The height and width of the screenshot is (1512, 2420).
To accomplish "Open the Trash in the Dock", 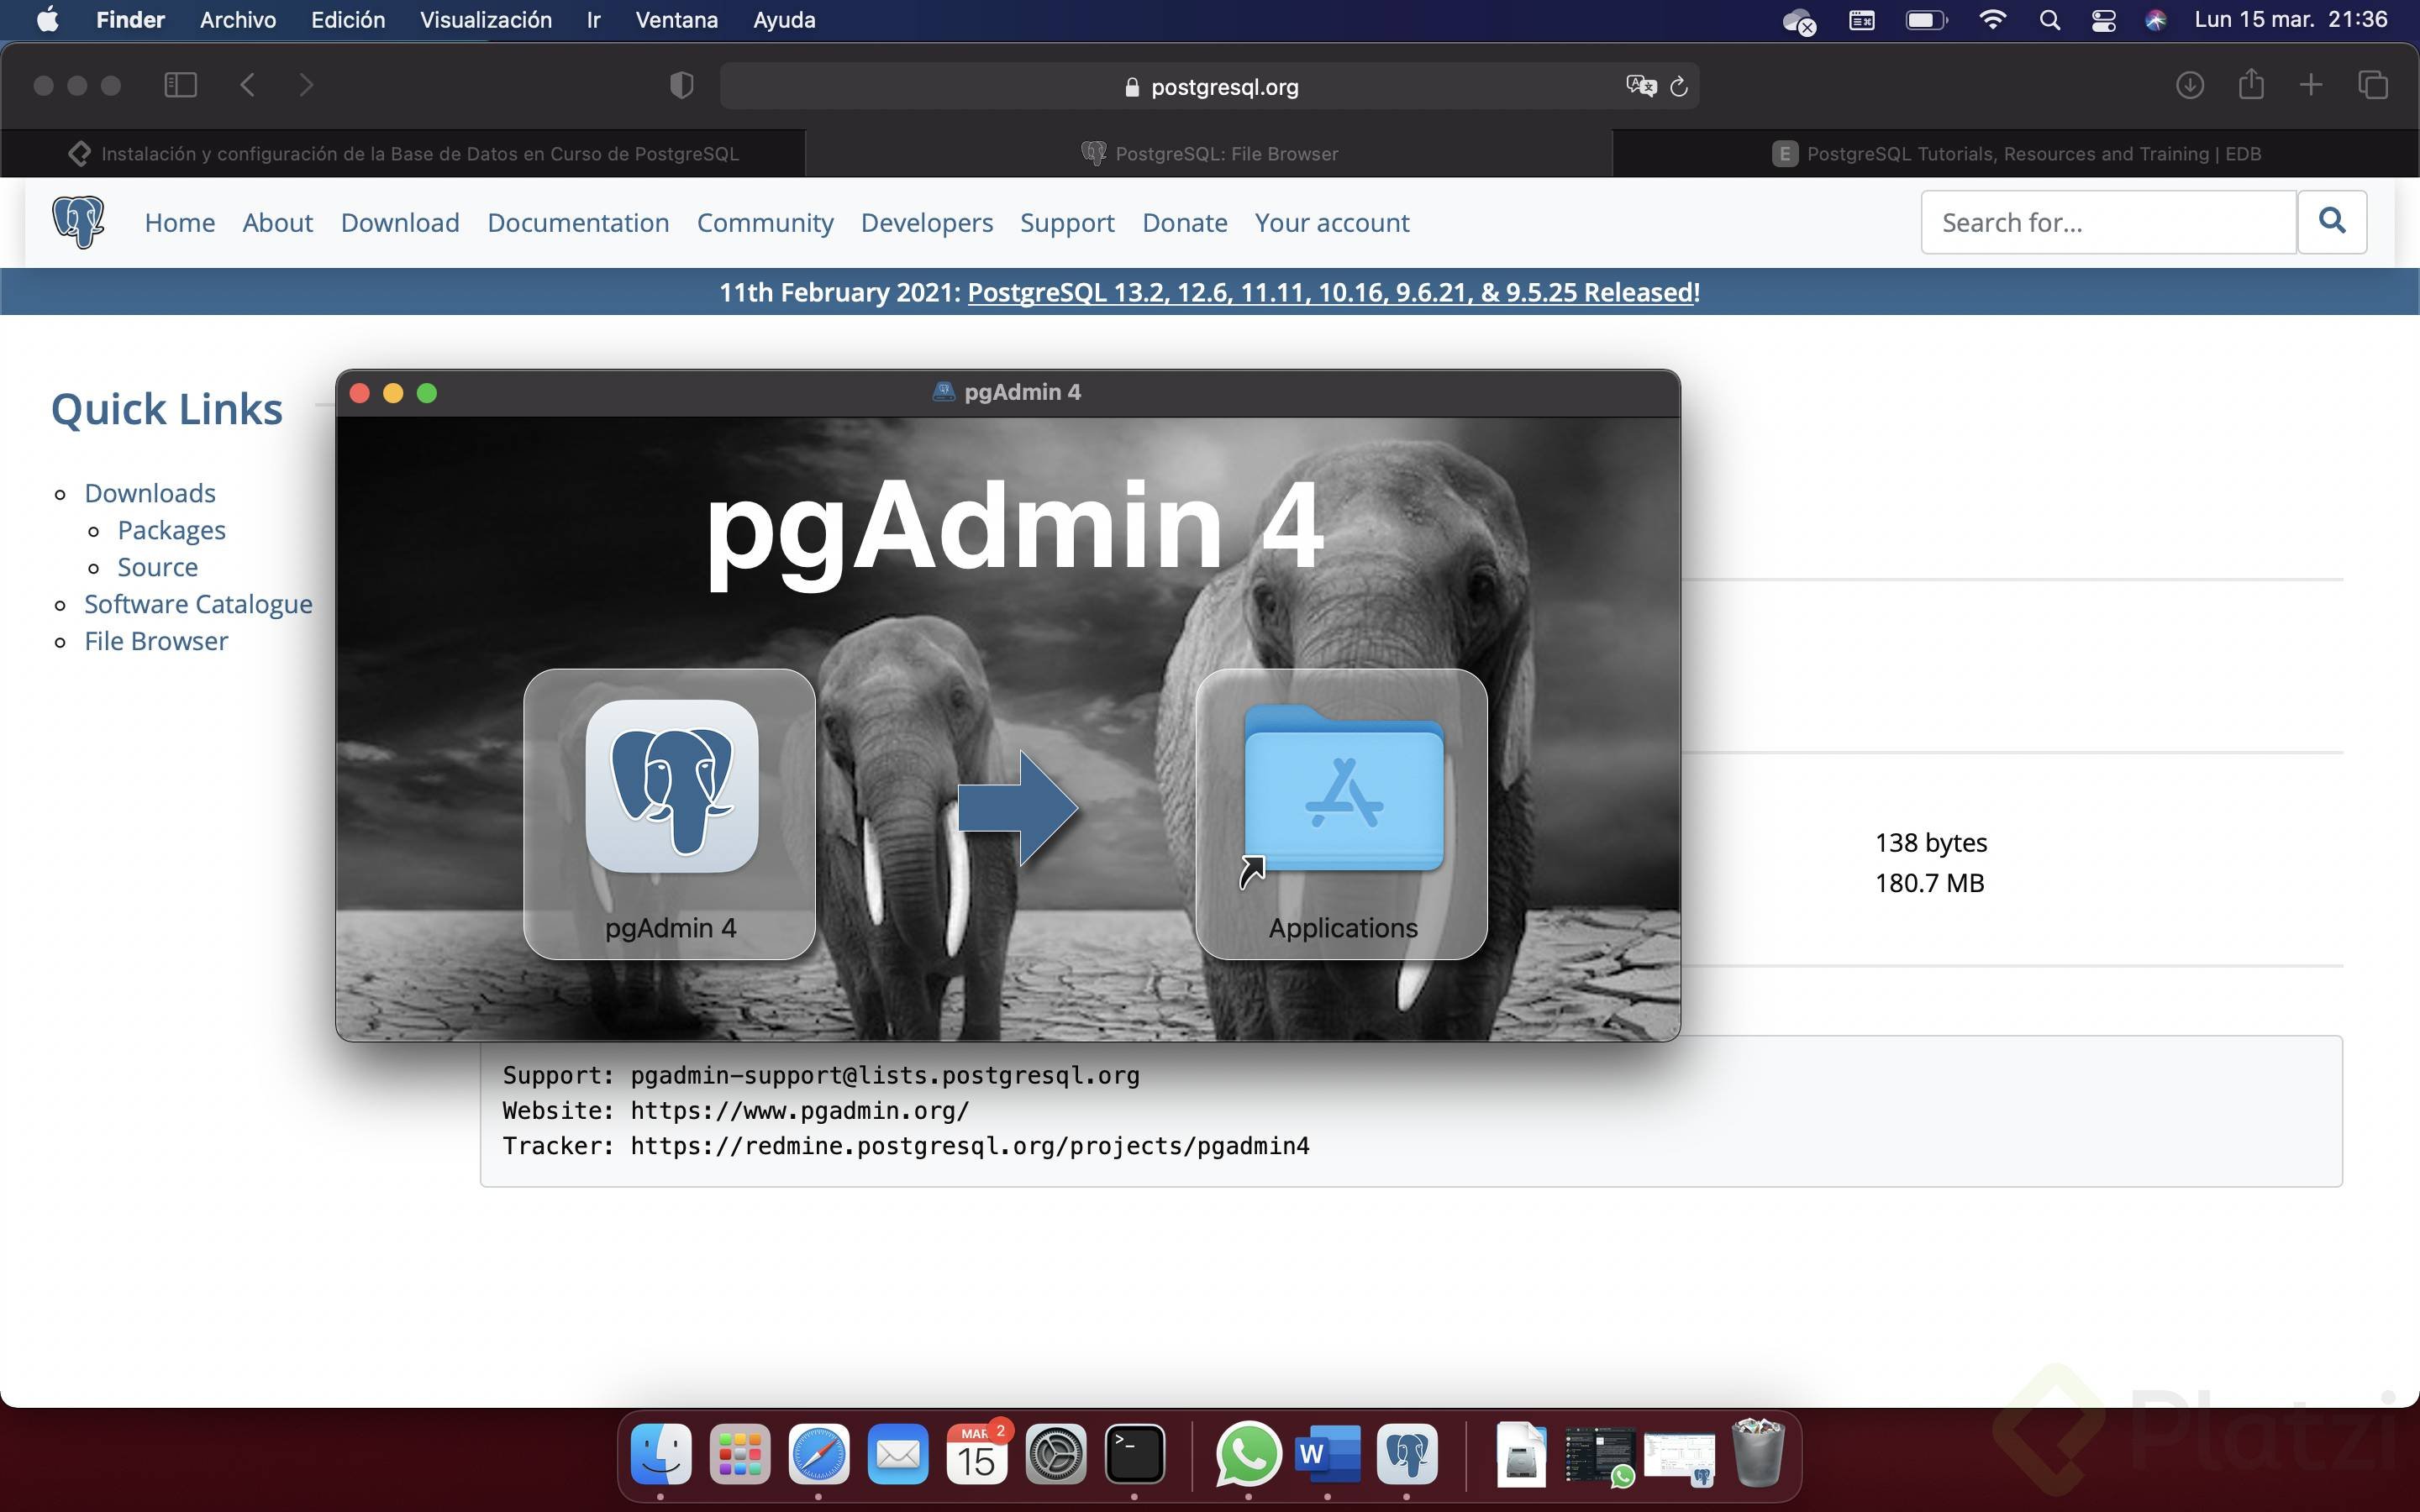I will coord(1757,1453).
